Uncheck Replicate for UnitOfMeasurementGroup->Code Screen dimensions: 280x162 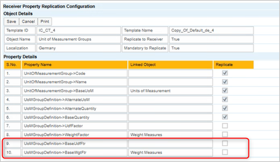coord(225,73)
